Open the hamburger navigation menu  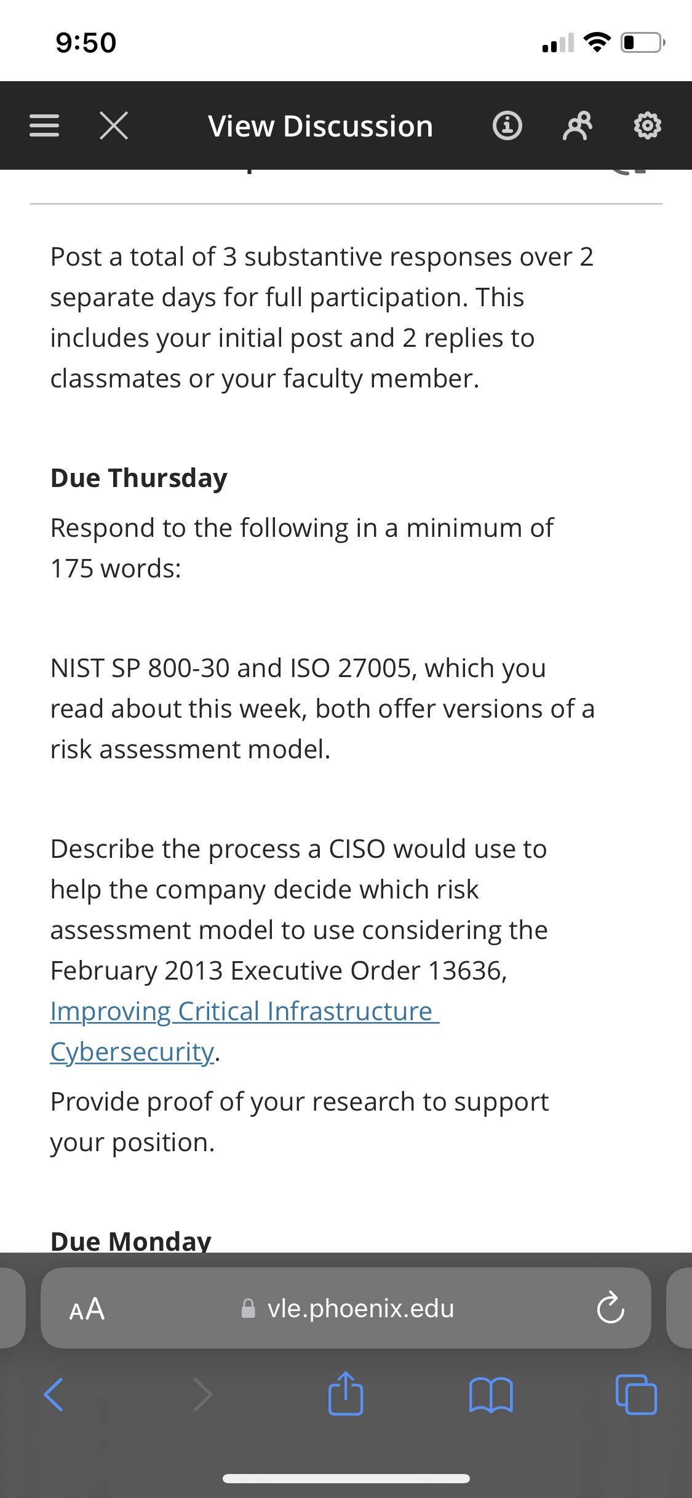[x=44, y=125]
